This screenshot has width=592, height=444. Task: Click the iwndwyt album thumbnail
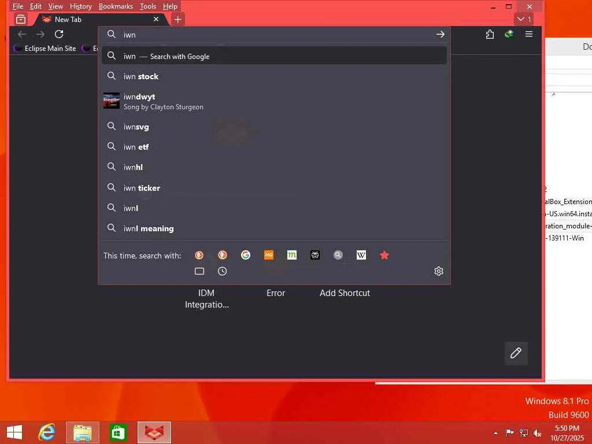112,101
